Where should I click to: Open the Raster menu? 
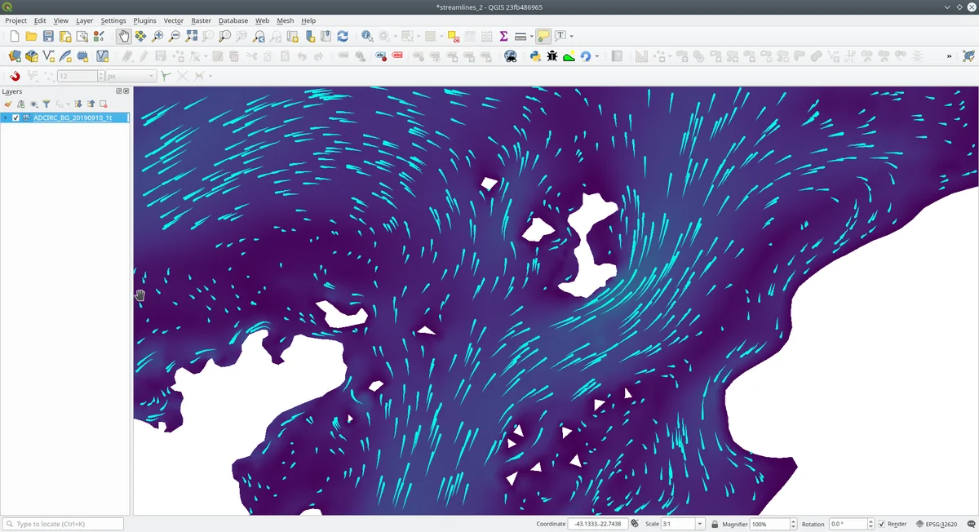[201, 20]
